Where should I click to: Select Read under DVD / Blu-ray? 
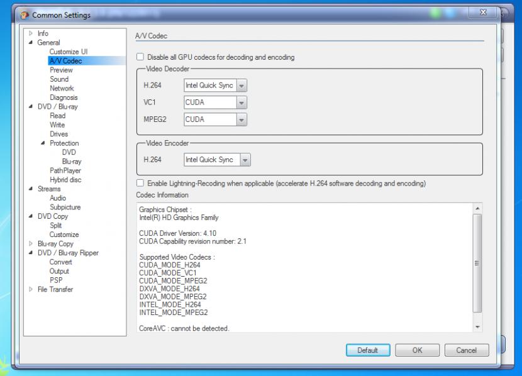[x=58, y=116]
